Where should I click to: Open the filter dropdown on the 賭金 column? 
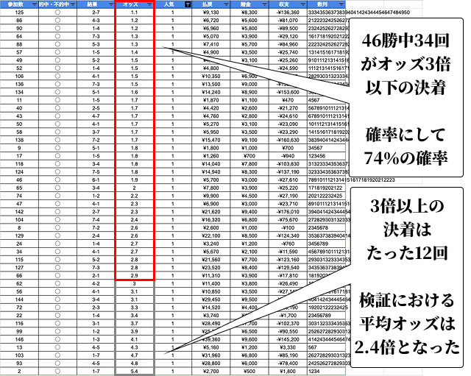265,4
